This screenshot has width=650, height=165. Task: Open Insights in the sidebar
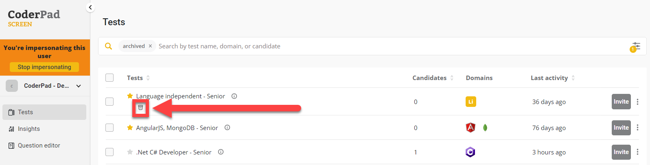click(28, 129)
